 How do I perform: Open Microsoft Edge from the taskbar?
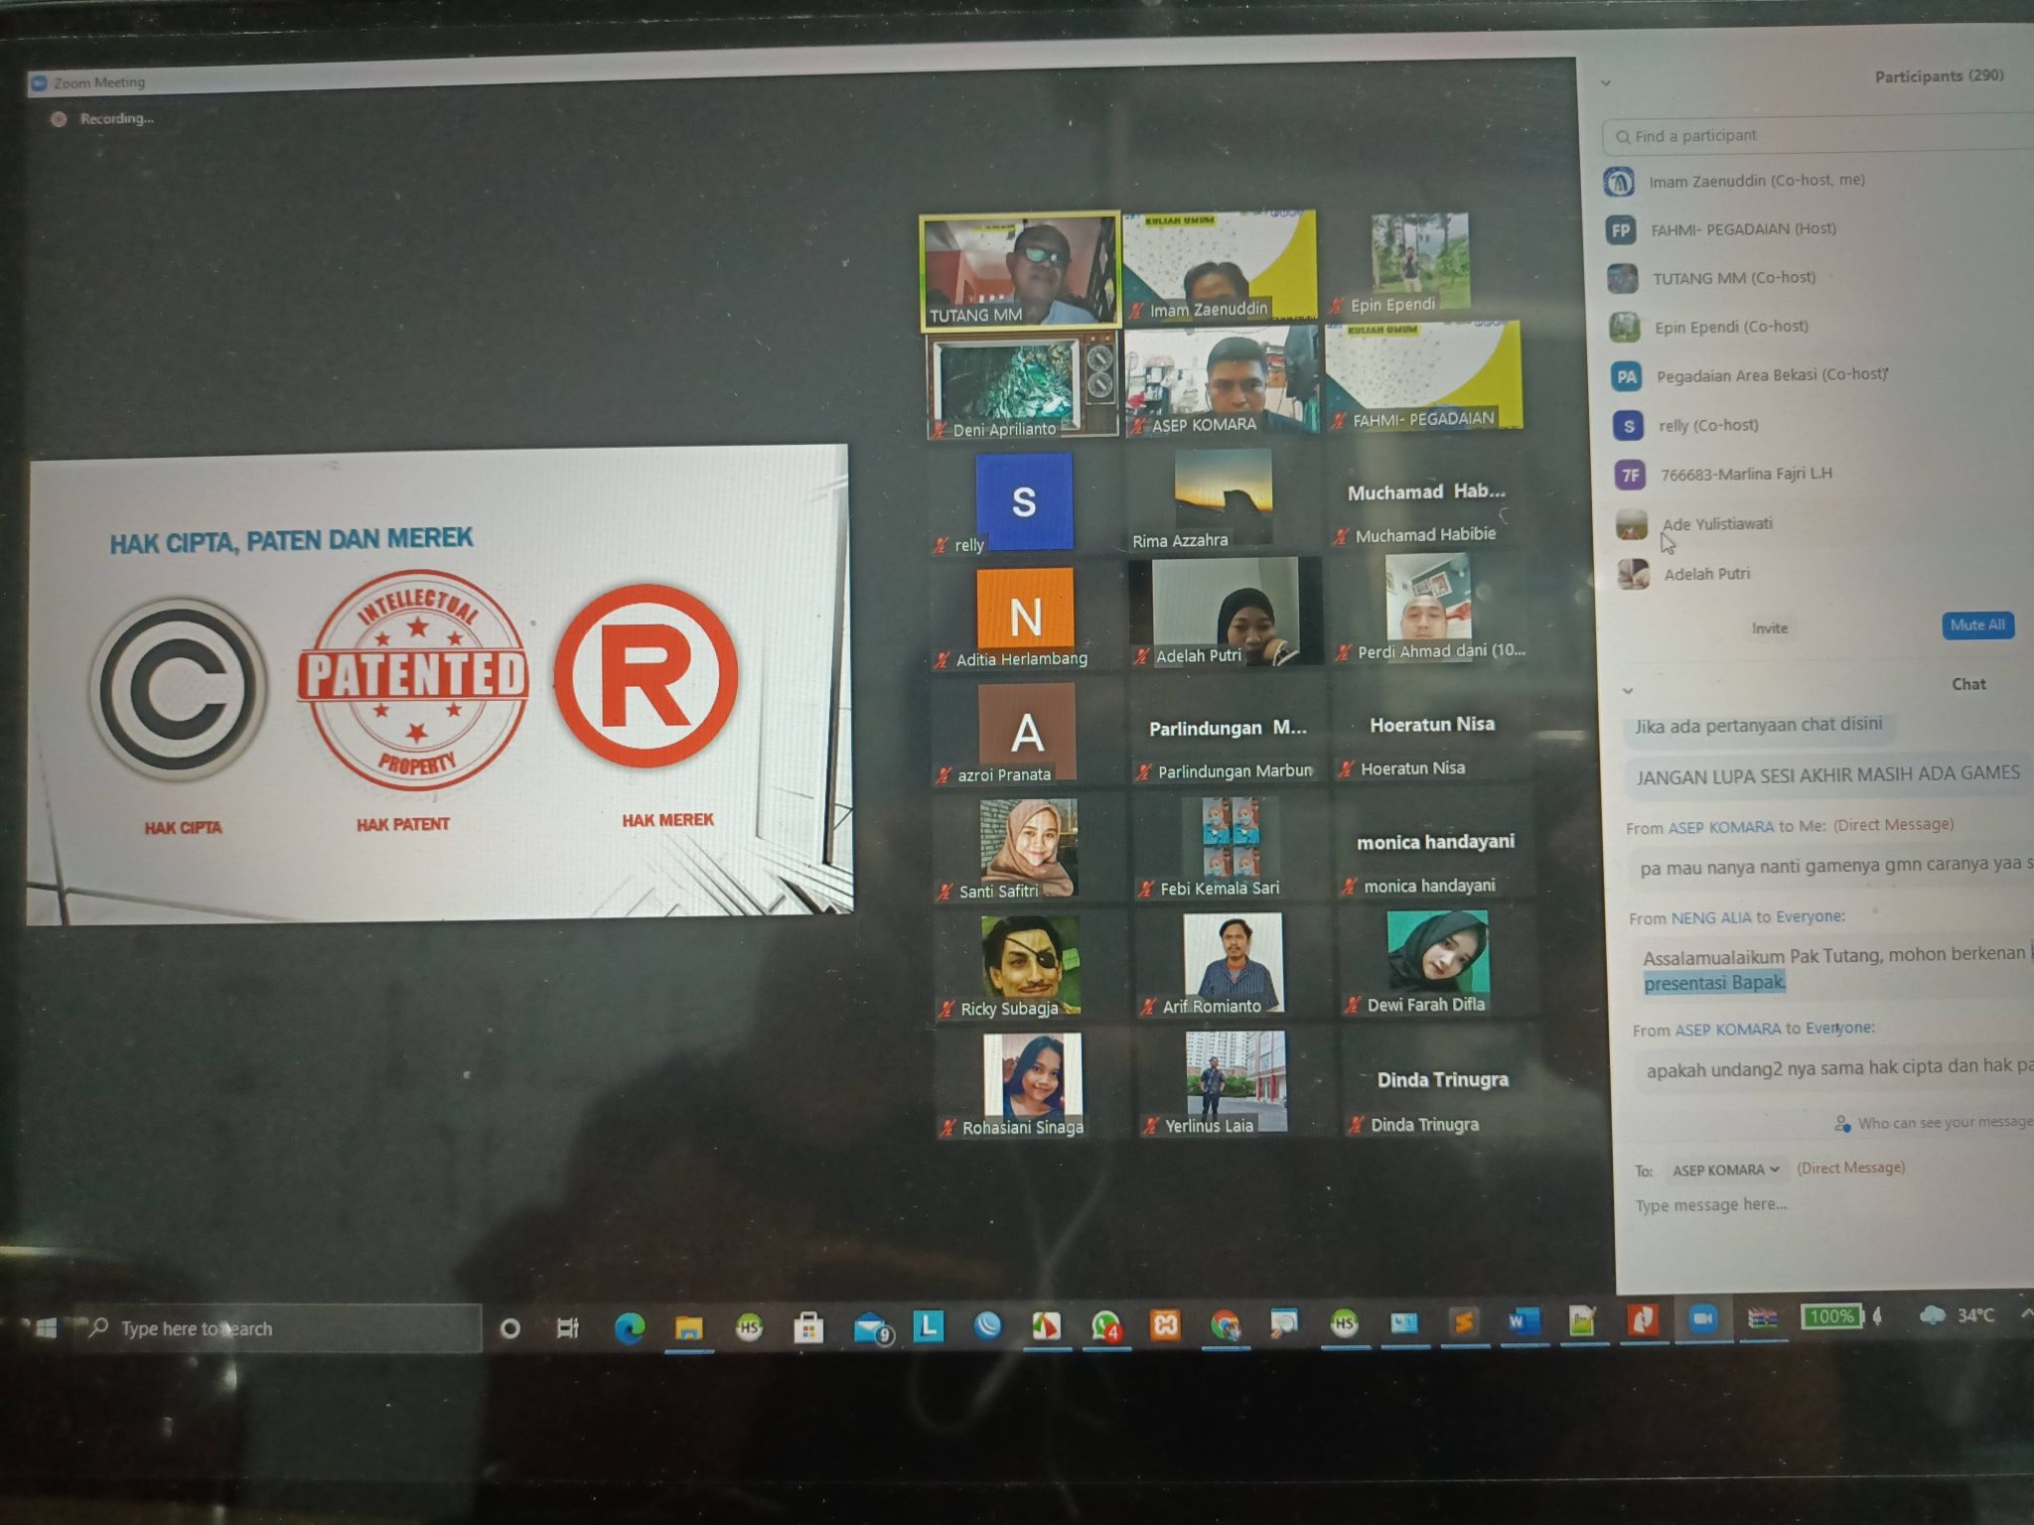(629, 1327)
